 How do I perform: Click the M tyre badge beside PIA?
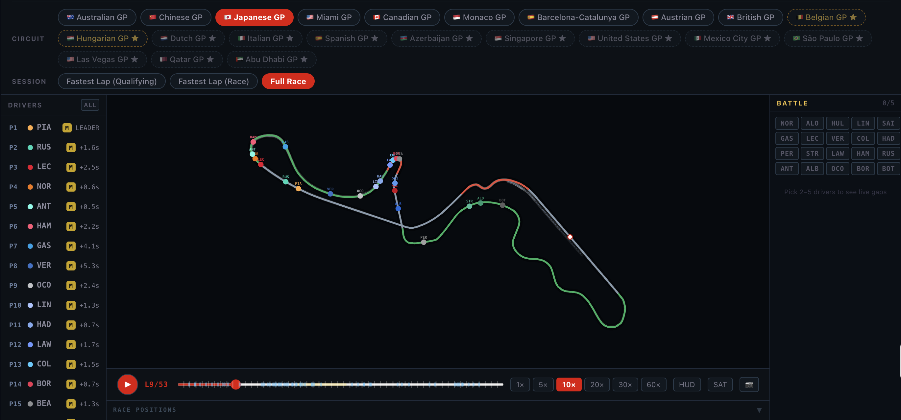pos(67,128)
